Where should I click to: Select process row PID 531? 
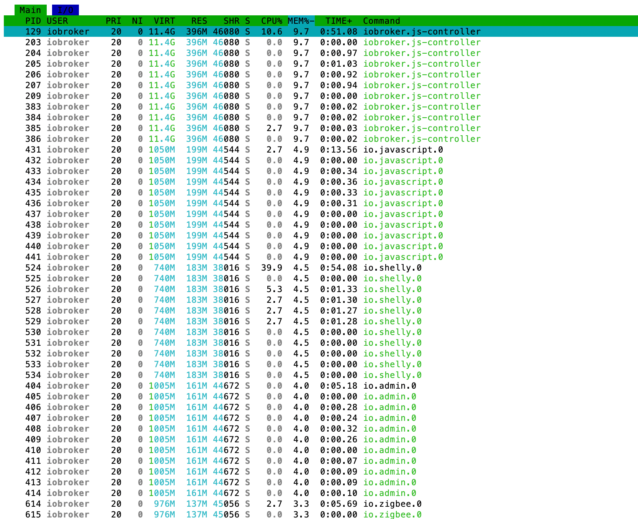point(321,343)
